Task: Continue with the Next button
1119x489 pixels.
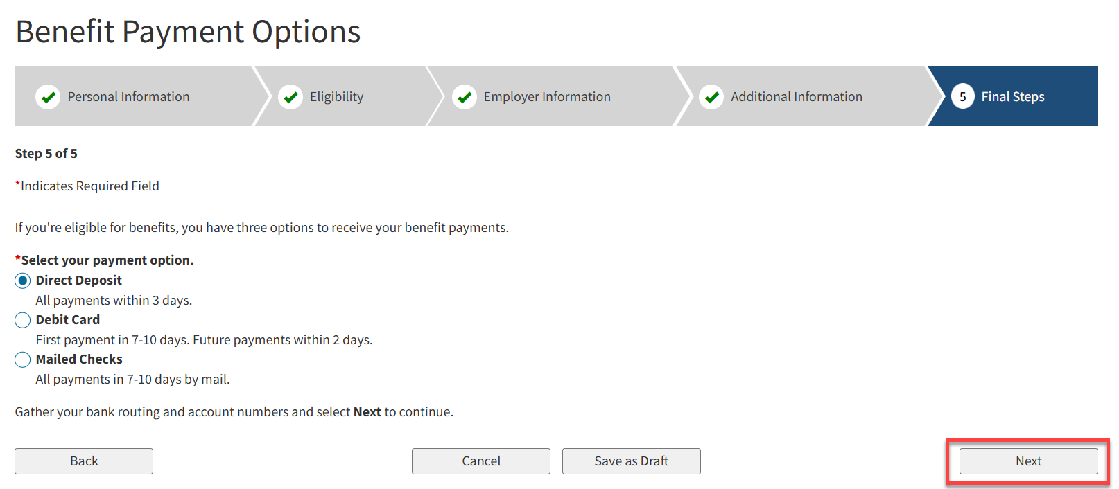Action: coord(1028,461)
